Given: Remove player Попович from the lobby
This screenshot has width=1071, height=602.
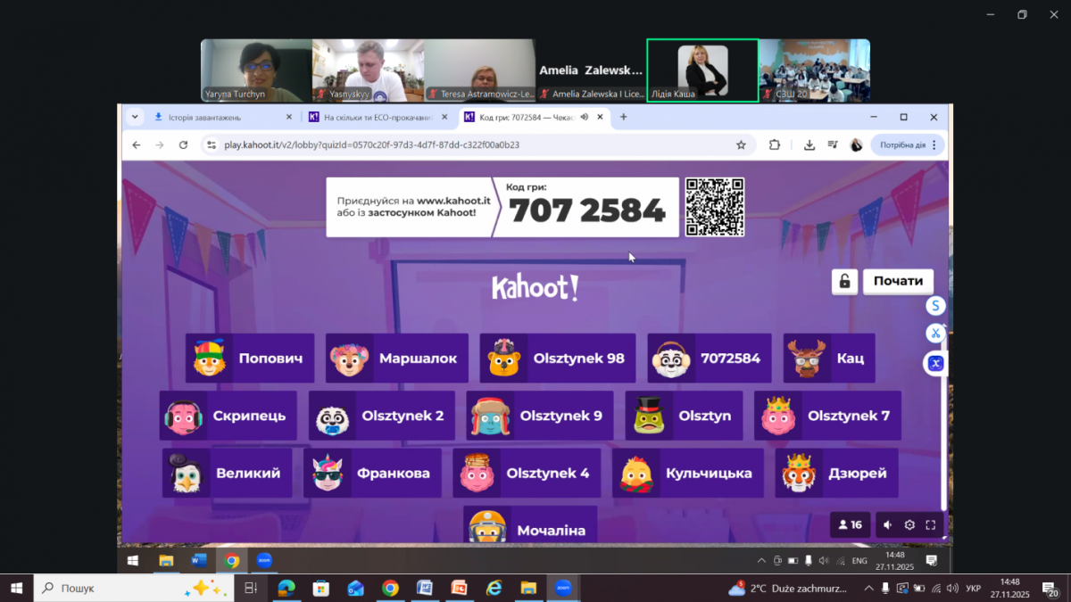Looking at the screenshot, I should click(x=250, y=359).
